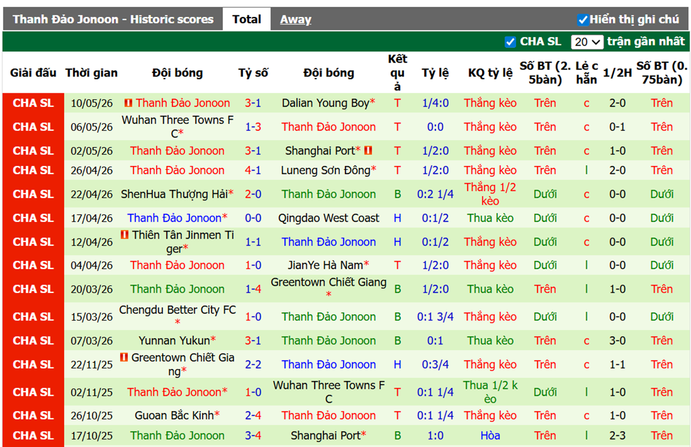Click Số BT (2.5bàn) column header
This screenshot has height=447, width=691.
click(545, 73)
